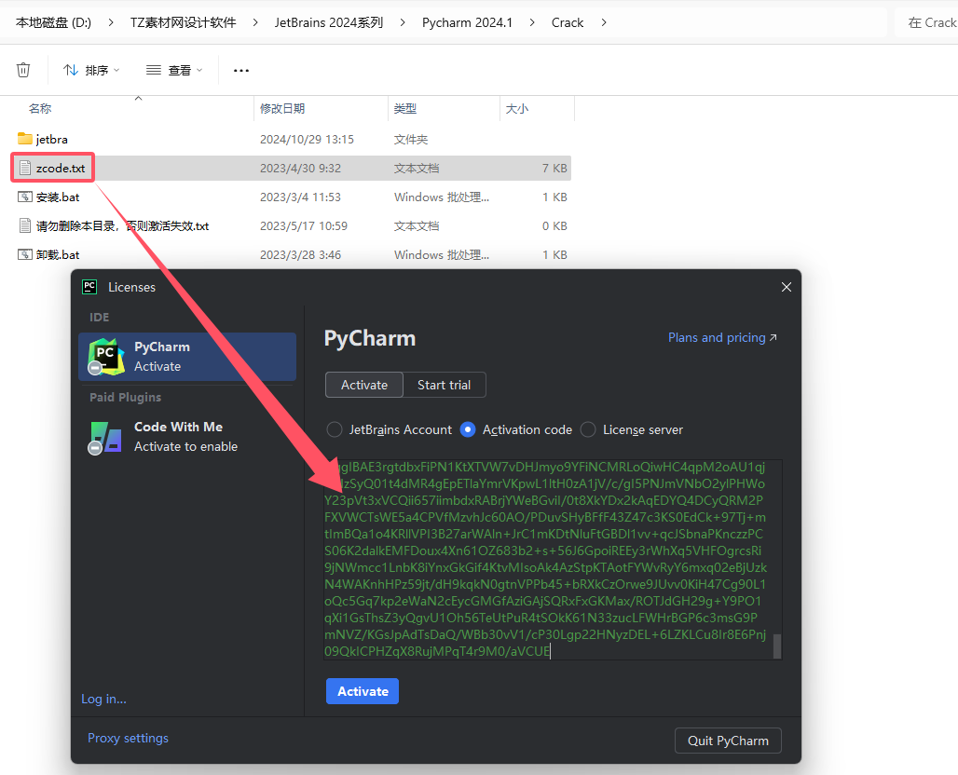958x775 pixels.
Task: Open the 查看 view dropdown
Action: 174,70
